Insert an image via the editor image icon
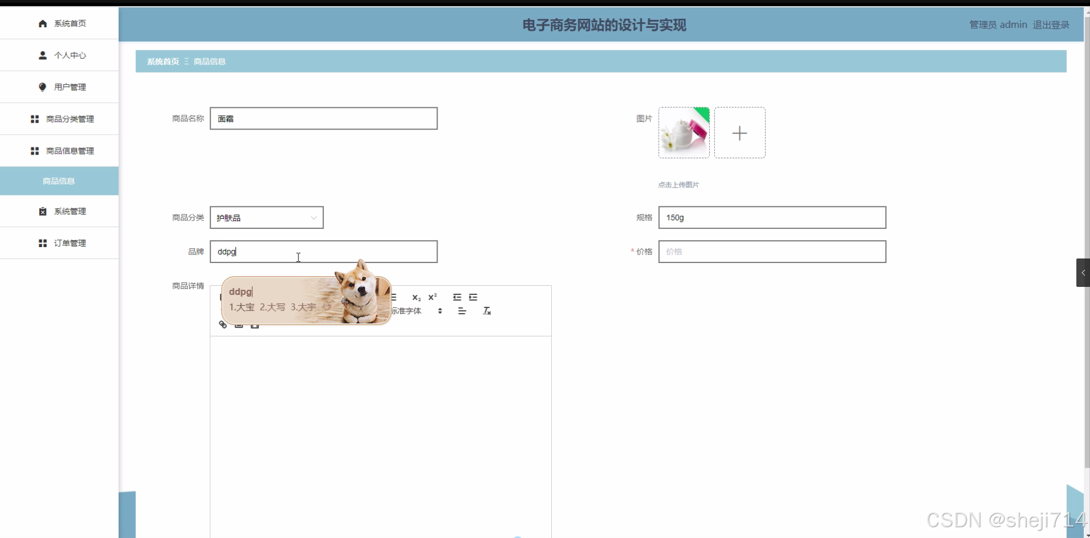This screenshot has width=1090, height=538. click(x=239, y=325)
